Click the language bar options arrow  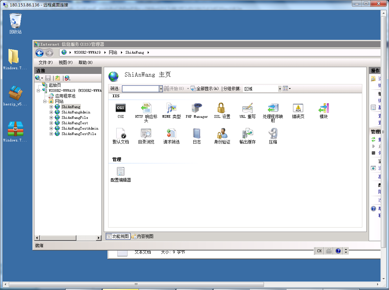pyautogui.click(x=346, y=251)
